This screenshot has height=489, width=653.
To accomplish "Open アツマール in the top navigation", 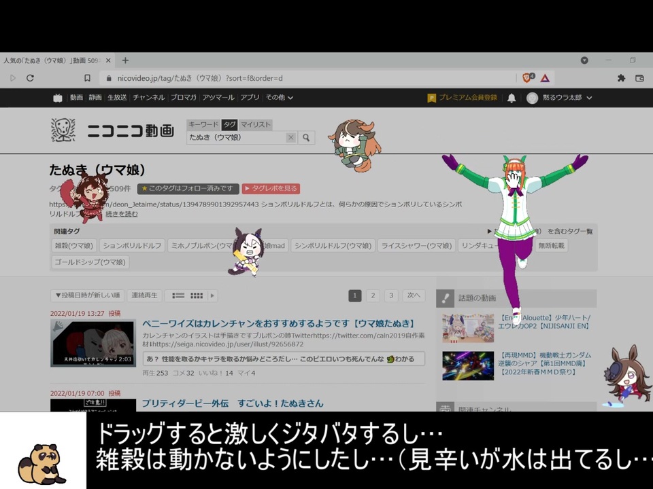I will point(218,98).
